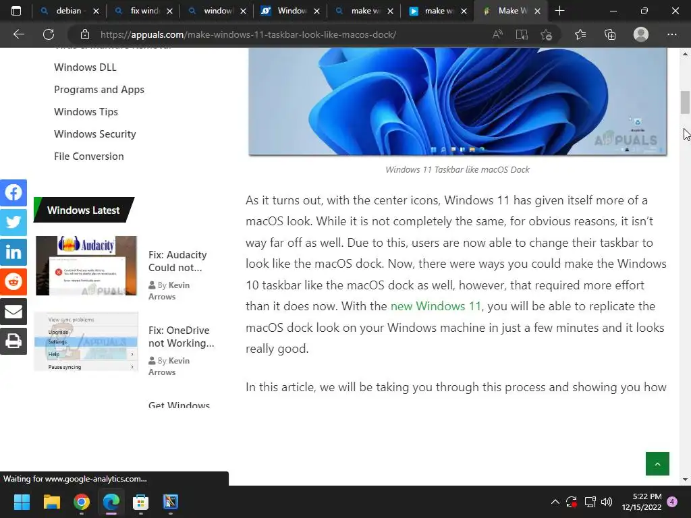Open network status in system tray
Screen dimensions: 691x518
(x=590, y=502)
